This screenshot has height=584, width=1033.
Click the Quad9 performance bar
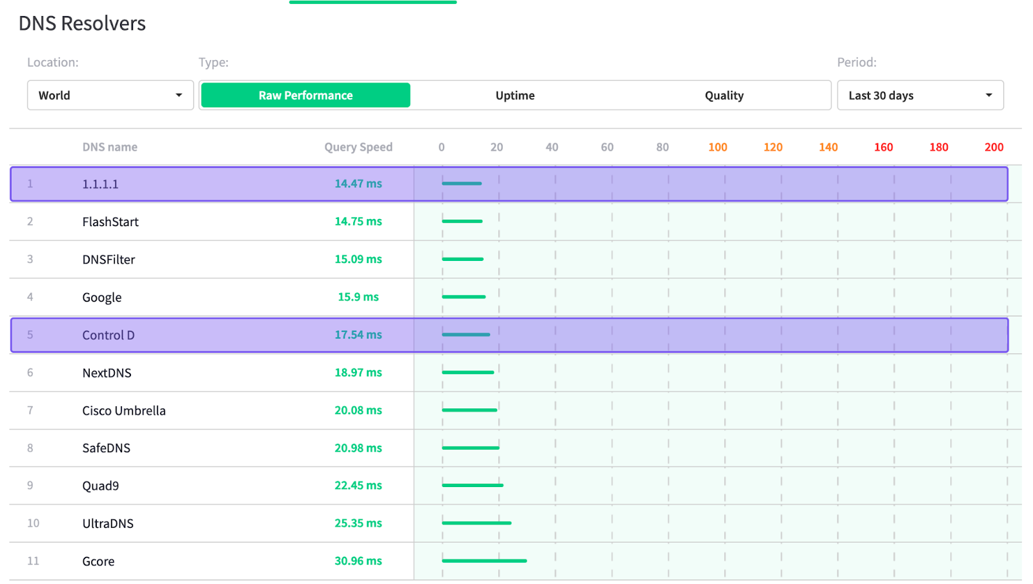click(x=473, y=485)
